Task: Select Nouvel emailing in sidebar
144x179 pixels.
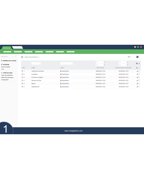Action: coord(6,67)
